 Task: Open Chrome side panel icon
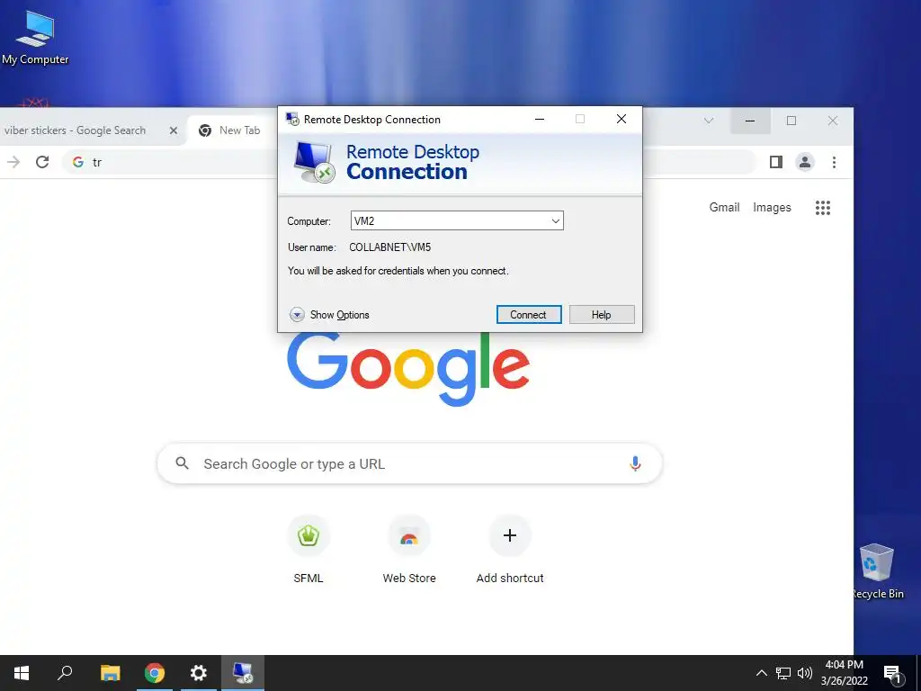pyautogui.click(x=776, y=162)
